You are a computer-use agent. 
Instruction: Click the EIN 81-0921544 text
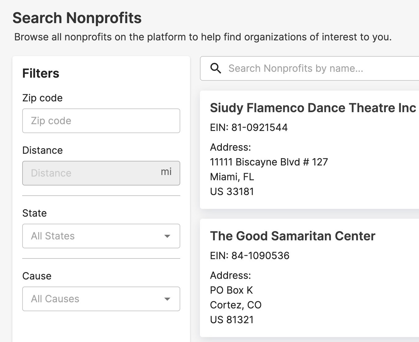point(249,128)
